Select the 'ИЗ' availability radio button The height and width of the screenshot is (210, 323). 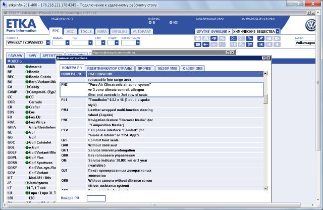[x=171, y=22]
